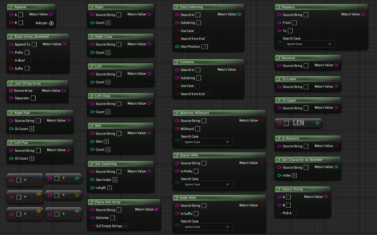Click the Length field on Get Substring

pos(109,188)
